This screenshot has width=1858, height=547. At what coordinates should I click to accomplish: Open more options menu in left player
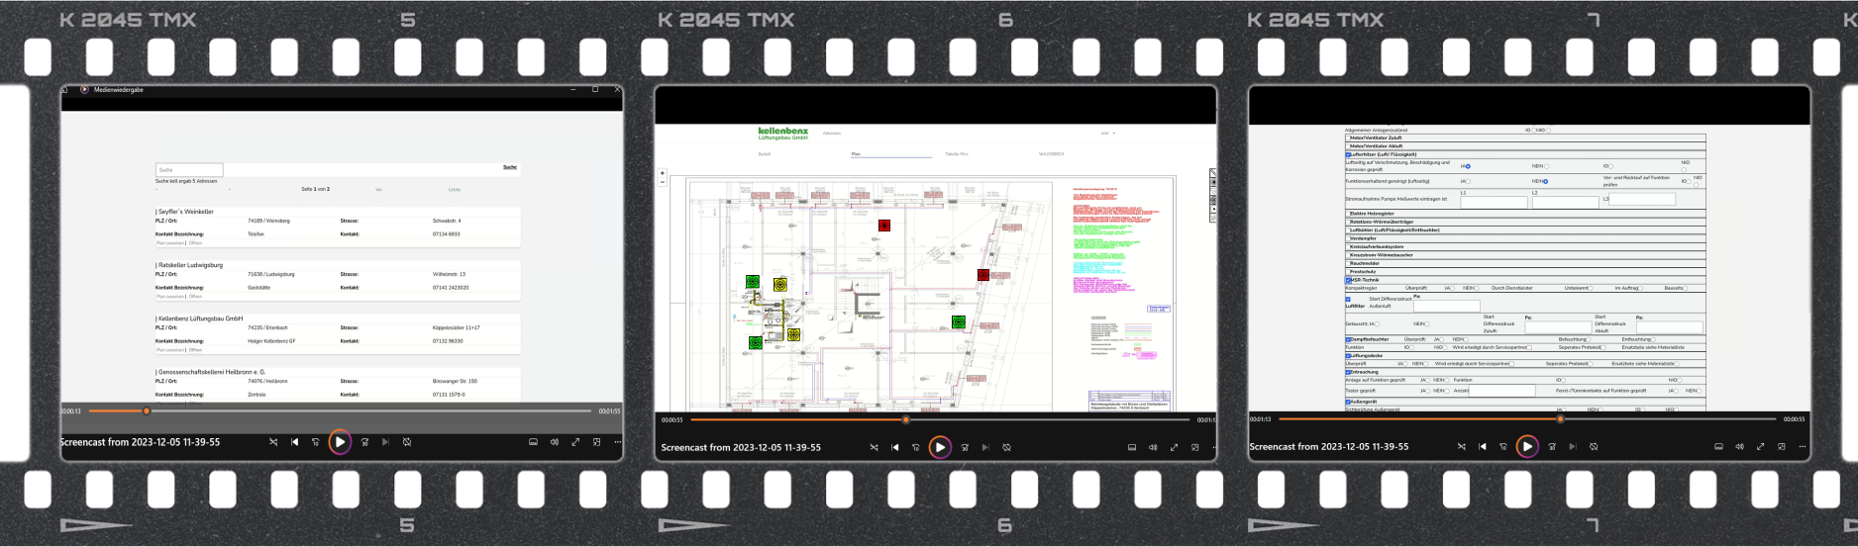[618, 442]
